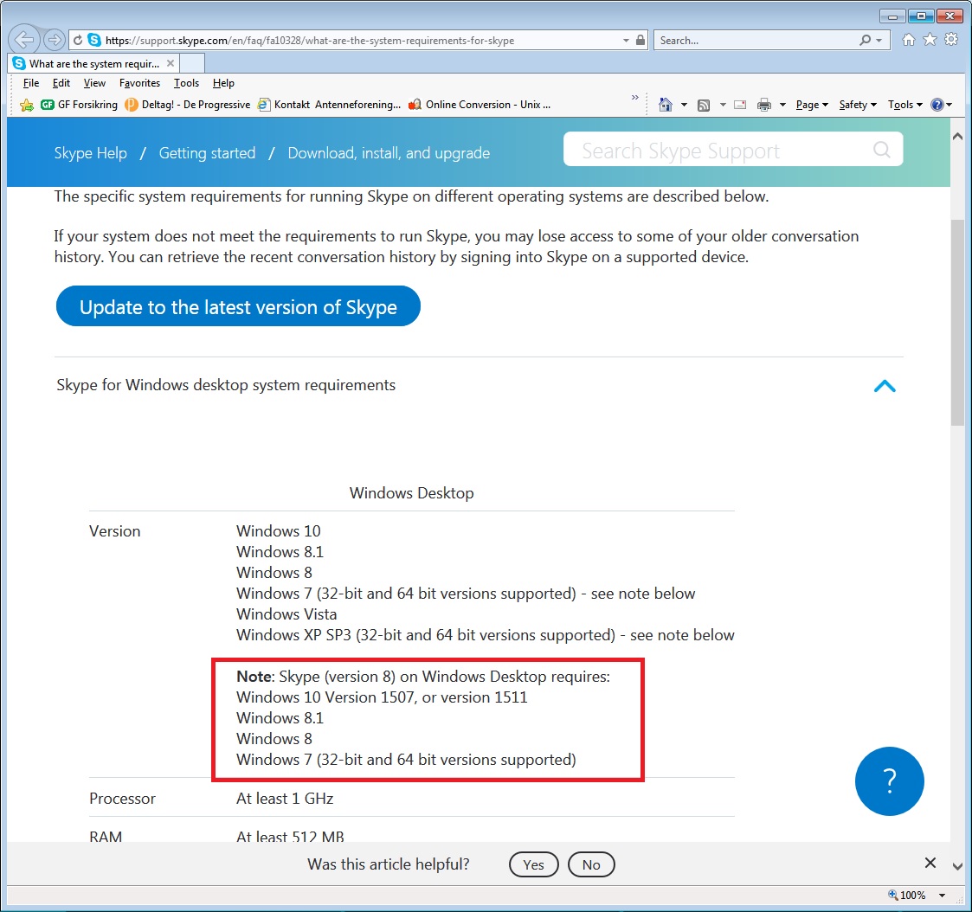Open the Edit menu
This screenshot has height=912, width=972.
(61, 83)
